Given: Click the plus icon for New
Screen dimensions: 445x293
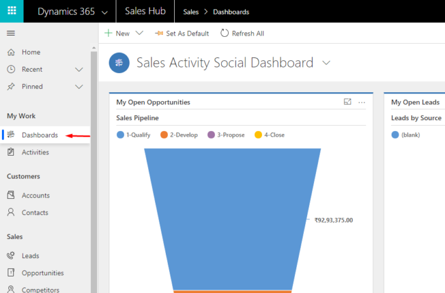Looking at the screenshot, I should [108, 33].
